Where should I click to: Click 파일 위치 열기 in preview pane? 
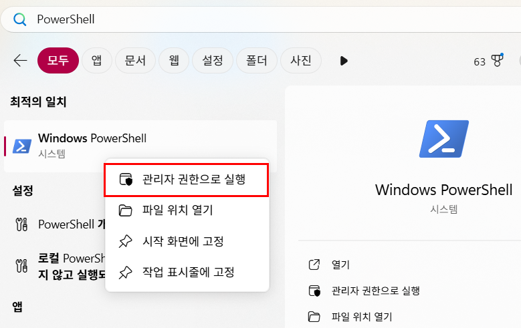click(x=362, y=317)
